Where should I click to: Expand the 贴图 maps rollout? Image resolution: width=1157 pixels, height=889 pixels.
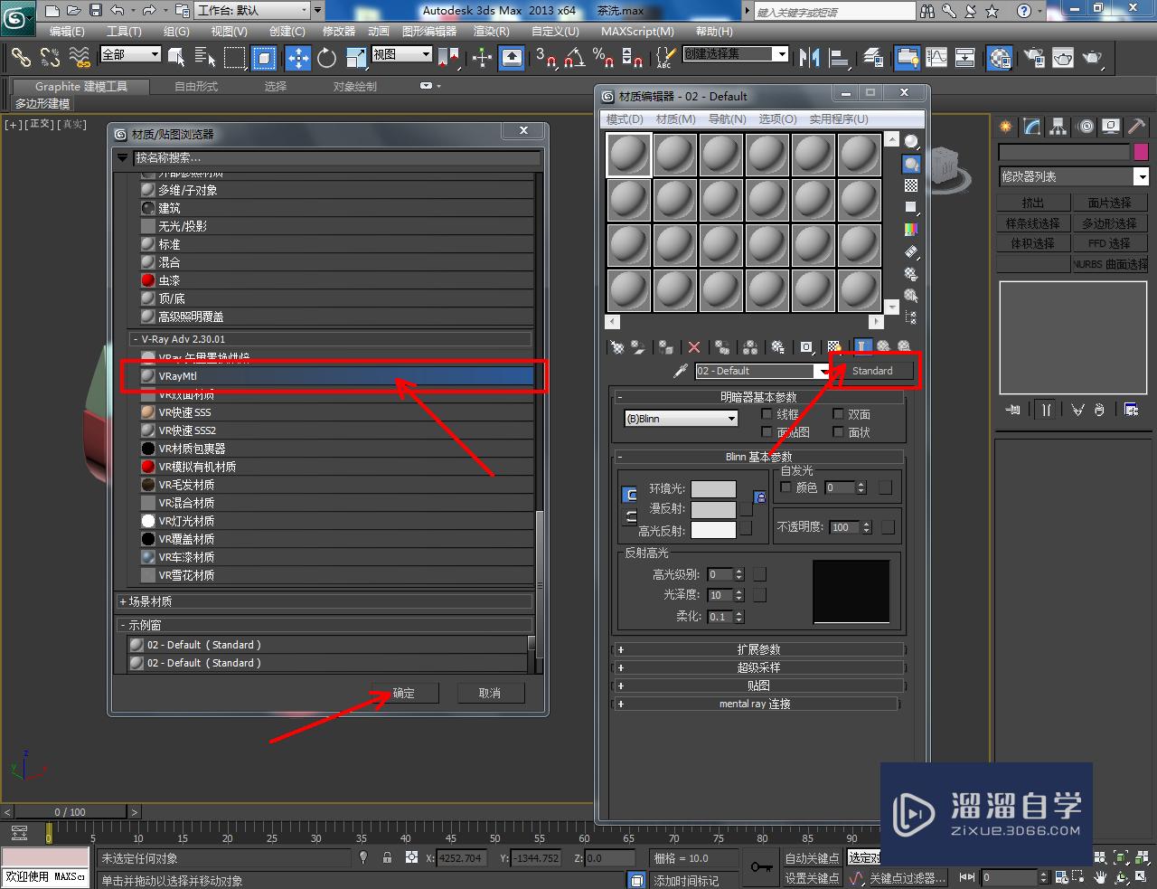coord(759,686)
